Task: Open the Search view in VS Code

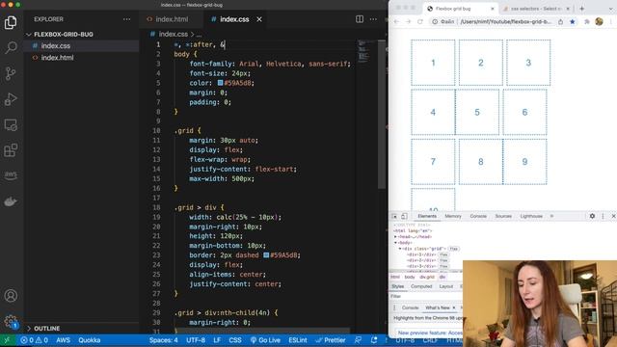Action: pyautogui.click(x=11, y=47)
